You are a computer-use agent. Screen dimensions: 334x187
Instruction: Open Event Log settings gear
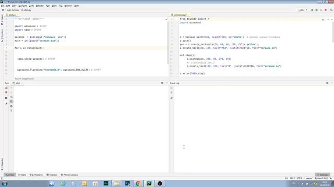327,83
